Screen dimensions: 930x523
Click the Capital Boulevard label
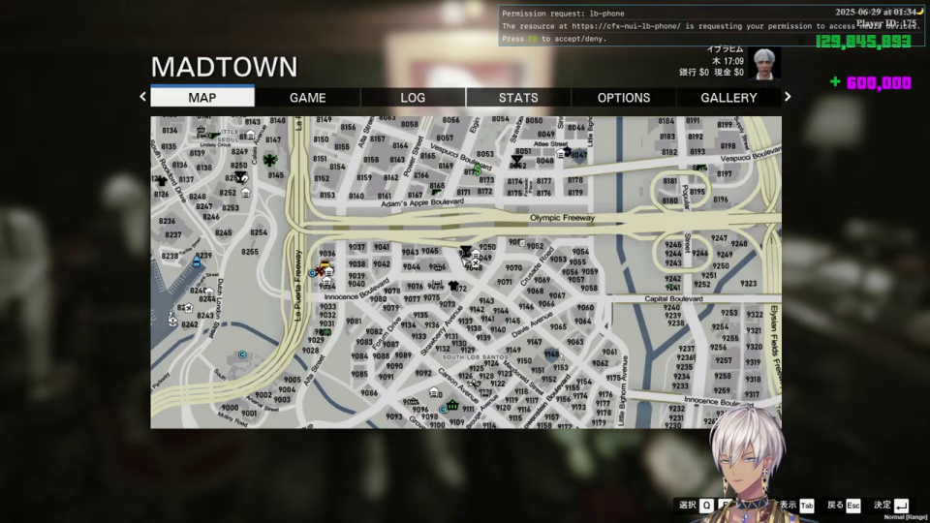click(674, 299)
